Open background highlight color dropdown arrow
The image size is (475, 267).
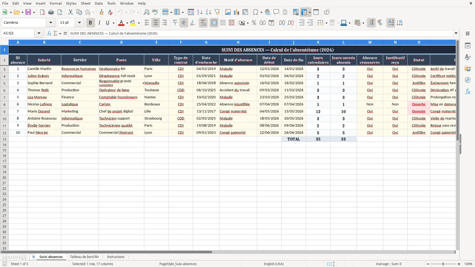139,23
